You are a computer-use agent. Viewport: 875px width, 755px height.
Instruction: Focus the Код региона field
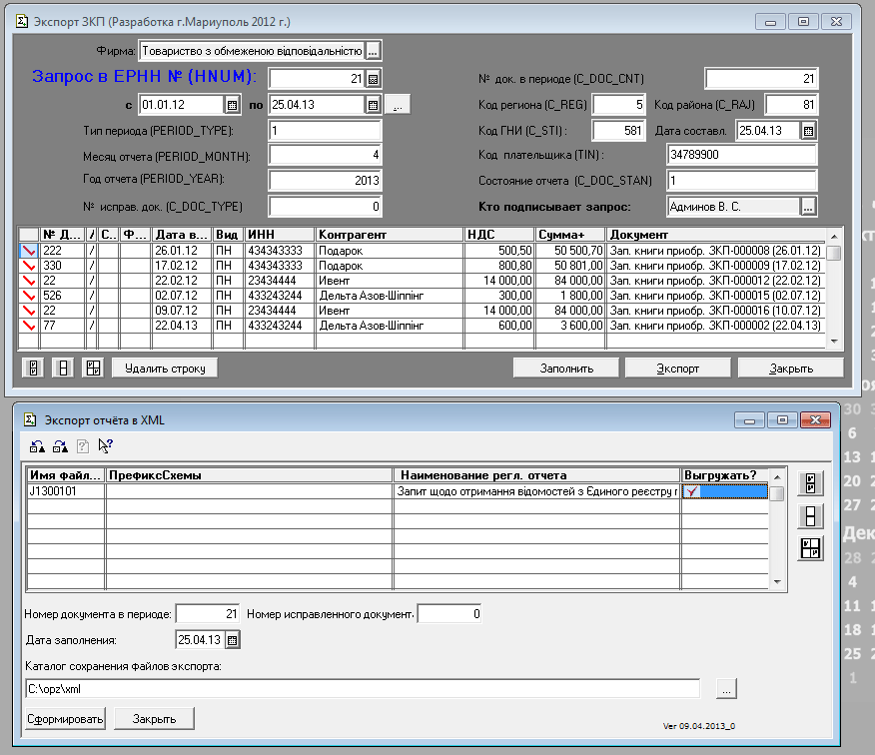click(619, 104)
